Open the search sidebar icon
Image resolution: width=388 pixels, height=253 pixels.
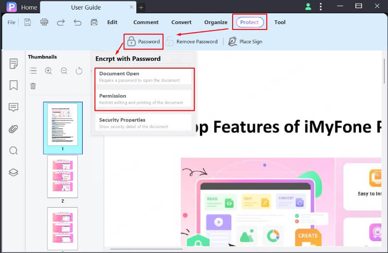[13, 151]
